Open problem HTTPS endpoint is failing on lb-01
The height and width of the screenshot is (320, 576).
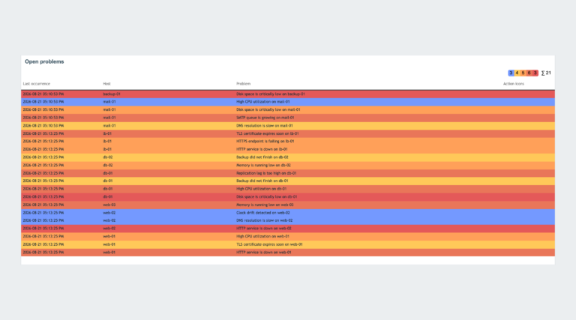[265, 142]
